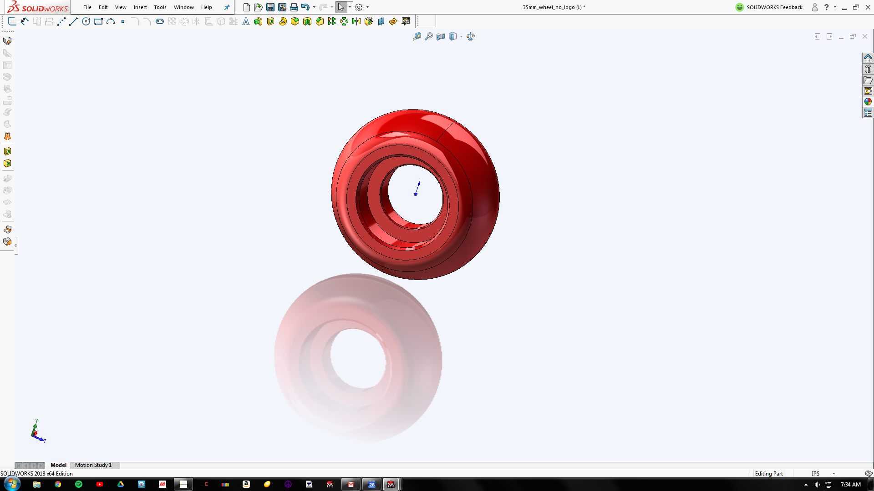The height and width of the screenshot is (491, 874).
Task: Open the Insert menu
Action: (140, 7)
